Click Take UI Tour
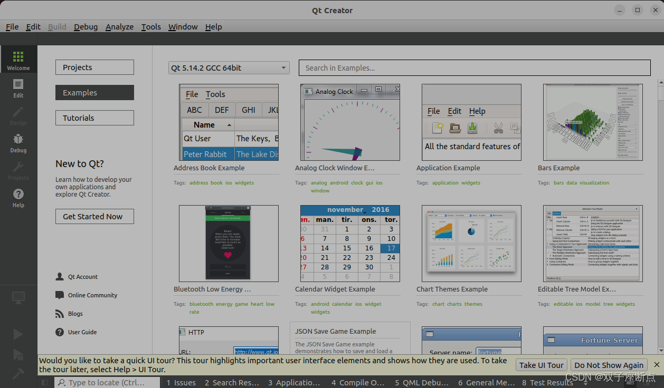Image resolution: width=664 pixels, height=388 pixels. coord(541,365)
